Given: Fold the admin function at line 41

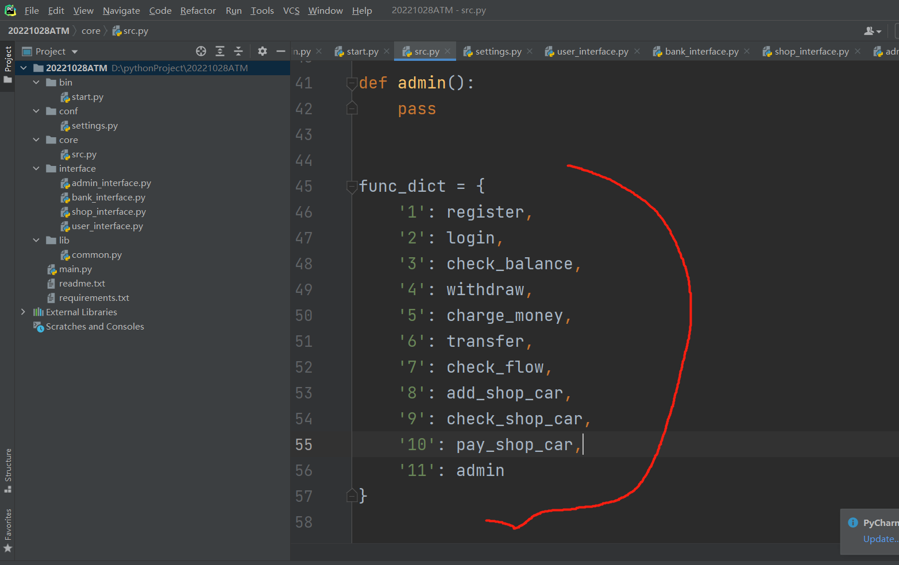Looking at the screenshot, I should coord(352,83).
